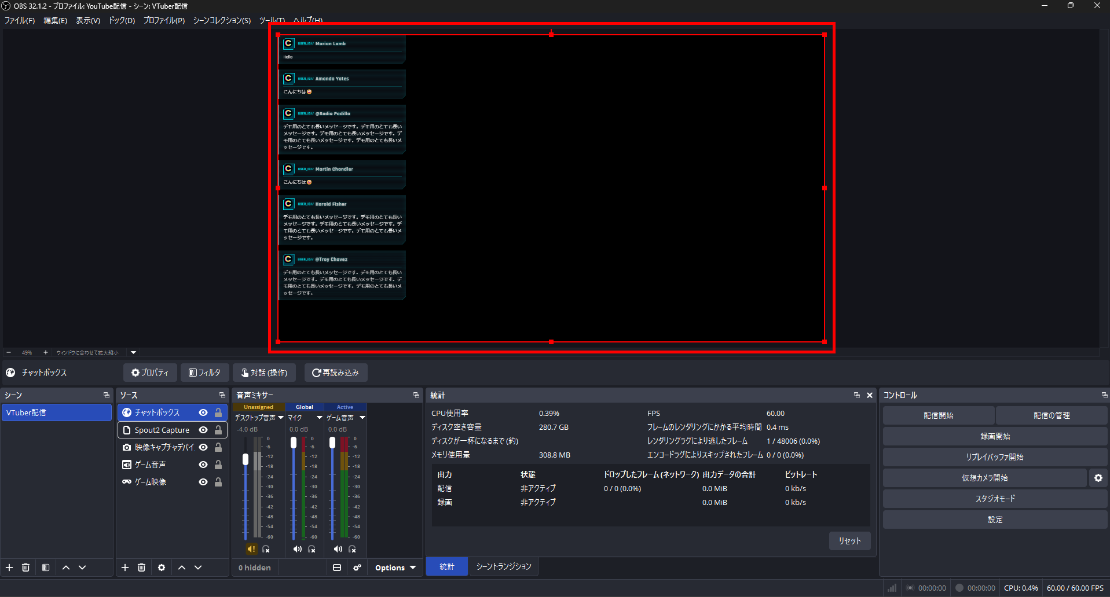Open advanced audio properties gears icon
This screenshot has width=1110, height=597.
357,567
